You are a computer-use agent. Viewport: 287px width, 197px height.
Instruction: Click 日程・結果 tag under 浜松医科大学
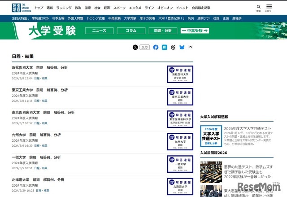[41, 79]
